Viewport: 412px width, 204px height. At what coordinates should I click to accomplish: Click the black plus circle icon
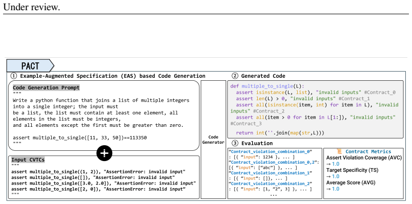(x=105, y=153)
